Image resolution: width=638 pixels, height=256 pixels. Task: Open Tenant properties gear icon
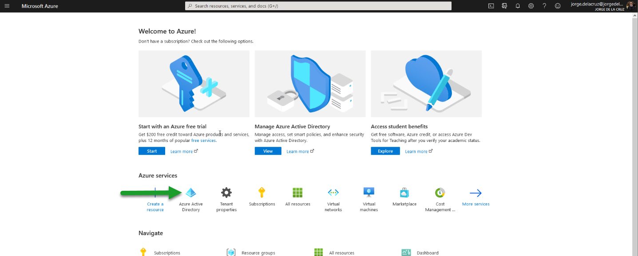point(226,193)
